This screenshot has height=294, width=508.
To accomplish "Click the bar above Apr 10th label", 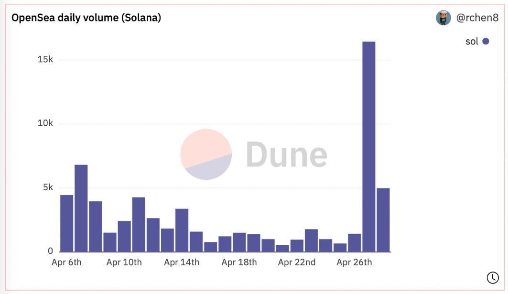I will 124,236.
